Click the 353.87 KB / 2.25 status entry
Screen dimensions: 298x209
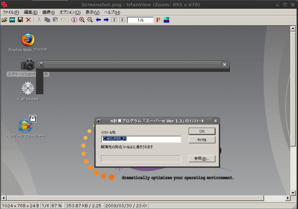point(84,206)
